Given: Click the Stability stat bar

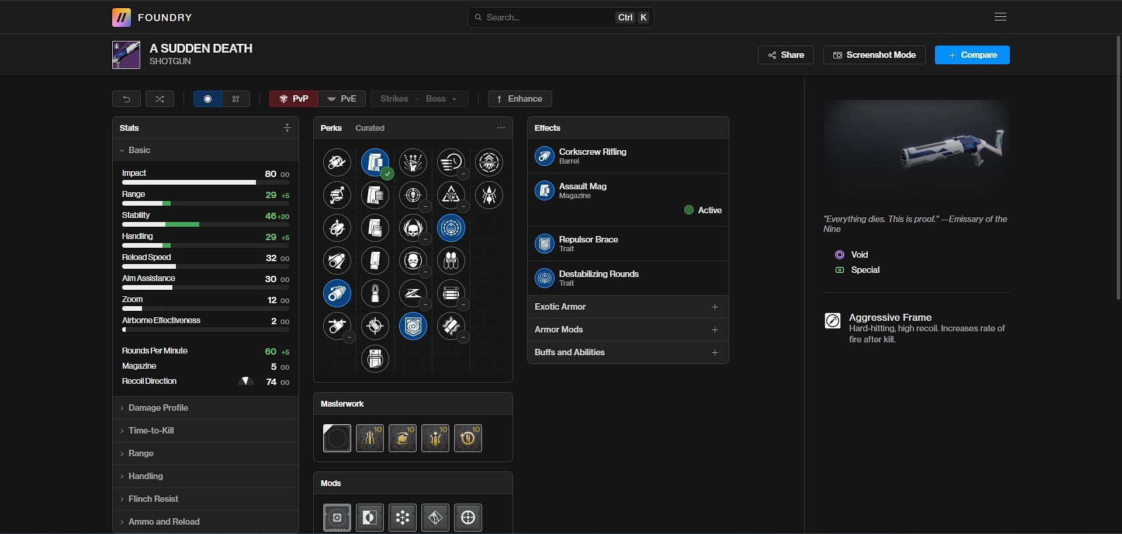Looking at the screenshot, I should coord(206,224).
